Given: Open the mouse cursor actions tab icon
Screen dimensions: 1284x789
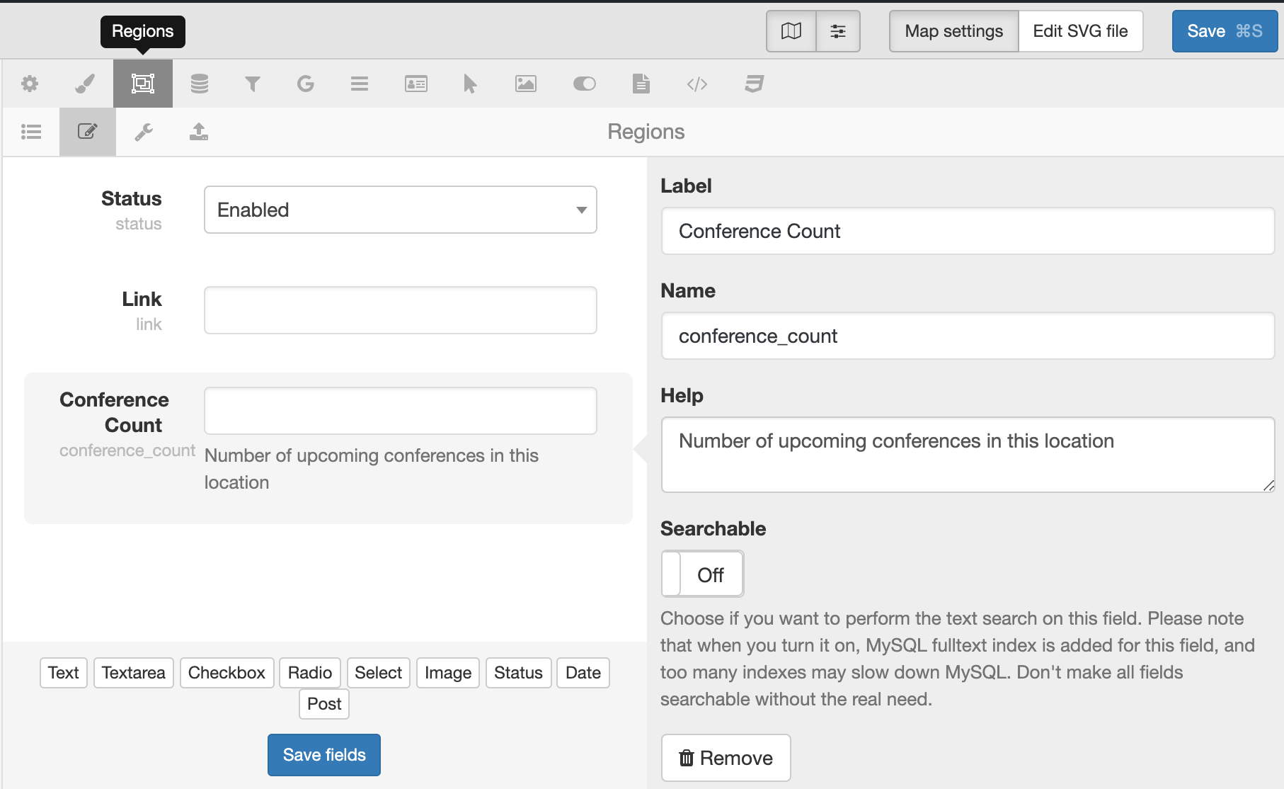Looking at the screenshot, I should coord(470,84).
